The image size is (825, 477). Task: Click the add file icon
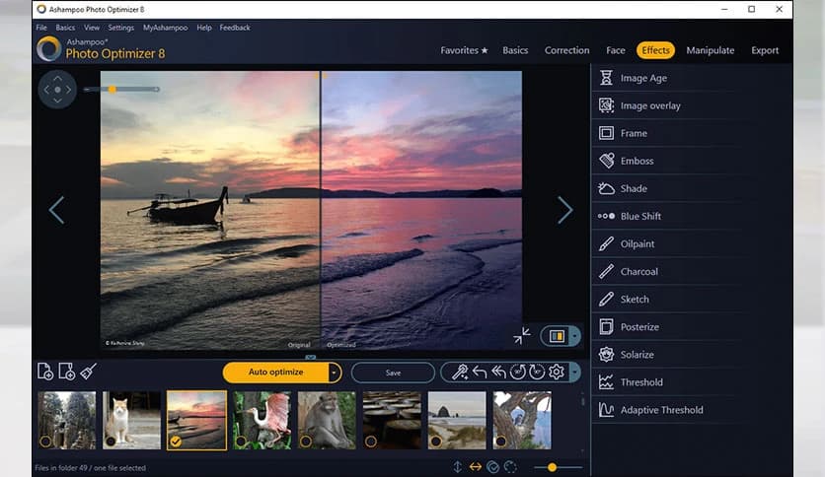tap(45, 372)
